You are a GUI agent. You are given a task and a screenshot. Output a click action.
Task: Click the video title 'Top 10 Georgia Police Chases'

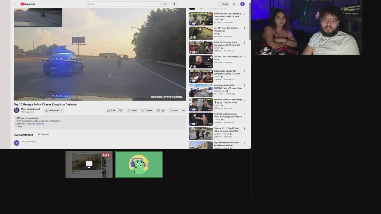tap(46, 104)
